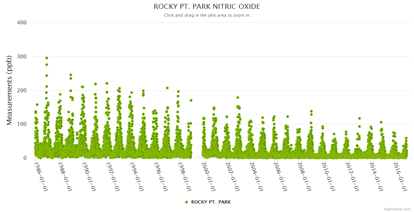Viewport: 414px width, 212px height.
Task: Select the 2003 peak data point near 180 ppb
Action: 238,98
